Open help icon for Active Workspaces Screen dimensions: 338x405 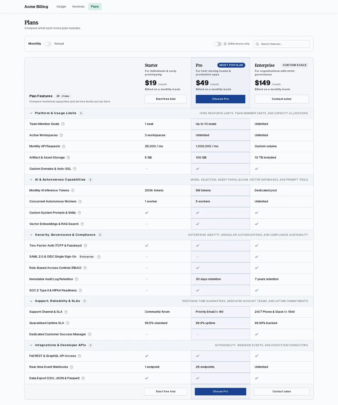click(61, 135)
